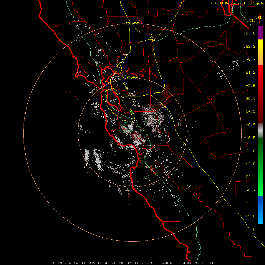Click the 50 NMI range ring label
The width and height of the screenshot is (265, 265).
click(x=132, y=78)
